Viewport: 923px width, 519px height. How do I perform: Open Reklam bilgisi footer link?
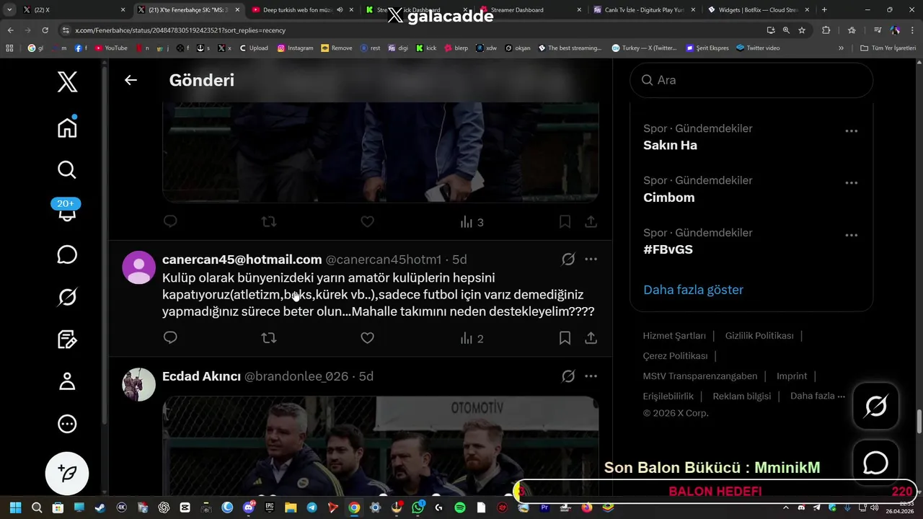741,396
